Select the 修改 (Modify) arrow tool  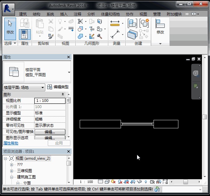click(x=10, y=27)
